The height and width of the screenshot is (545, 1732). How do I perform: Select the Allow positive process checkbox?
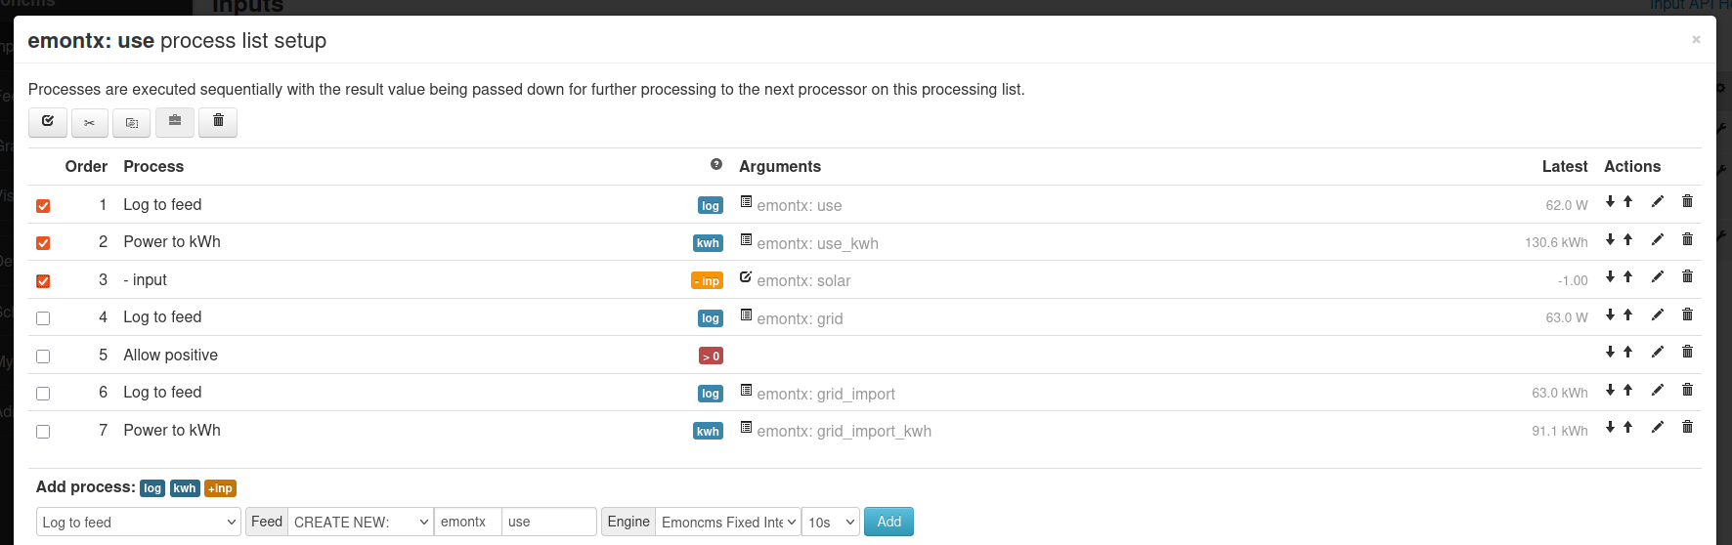[x=43, y=356]
